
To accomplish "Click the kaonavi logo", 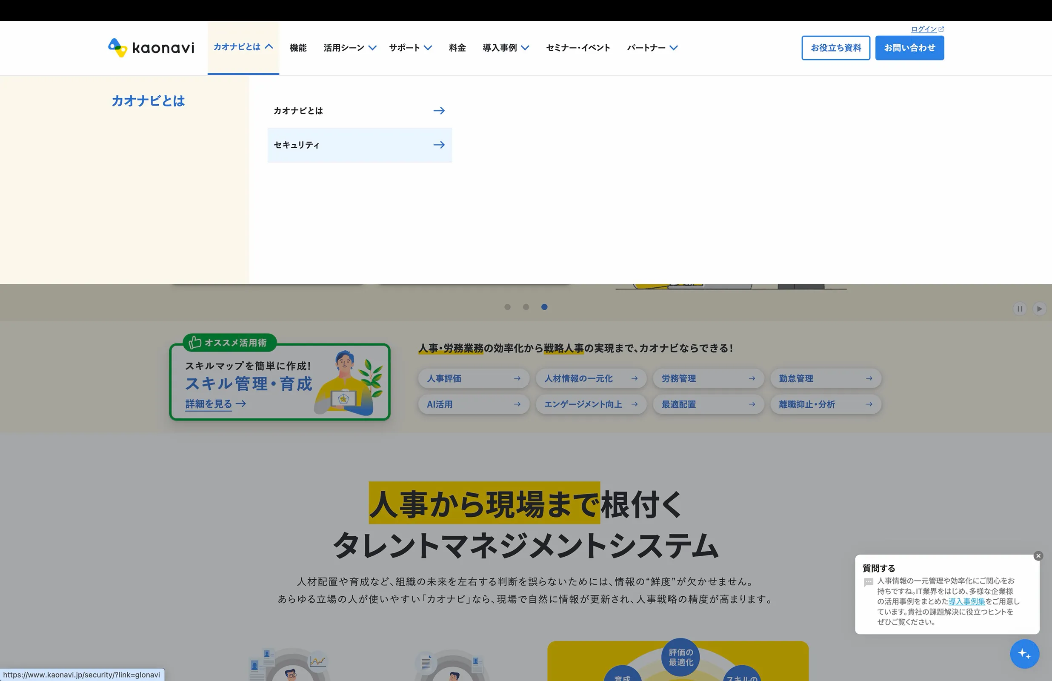I will coord(151,48).
